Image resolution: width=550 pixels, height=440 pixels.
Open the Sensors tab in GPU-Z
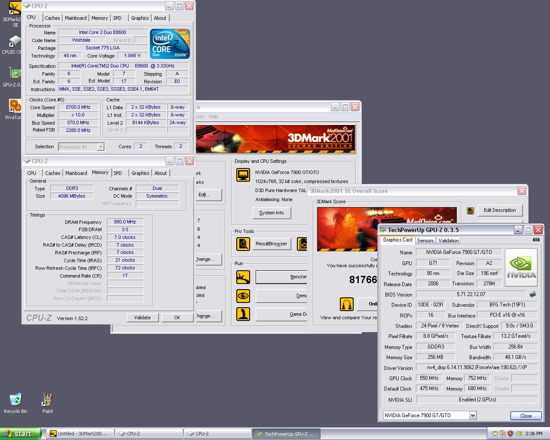click(425, 241)
